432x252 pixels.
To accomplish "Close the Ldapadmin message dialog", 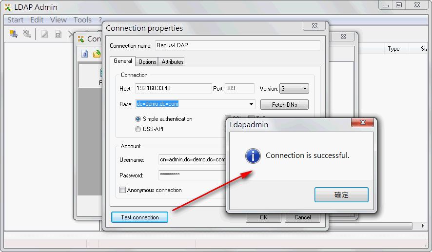I will pos(363,122).
